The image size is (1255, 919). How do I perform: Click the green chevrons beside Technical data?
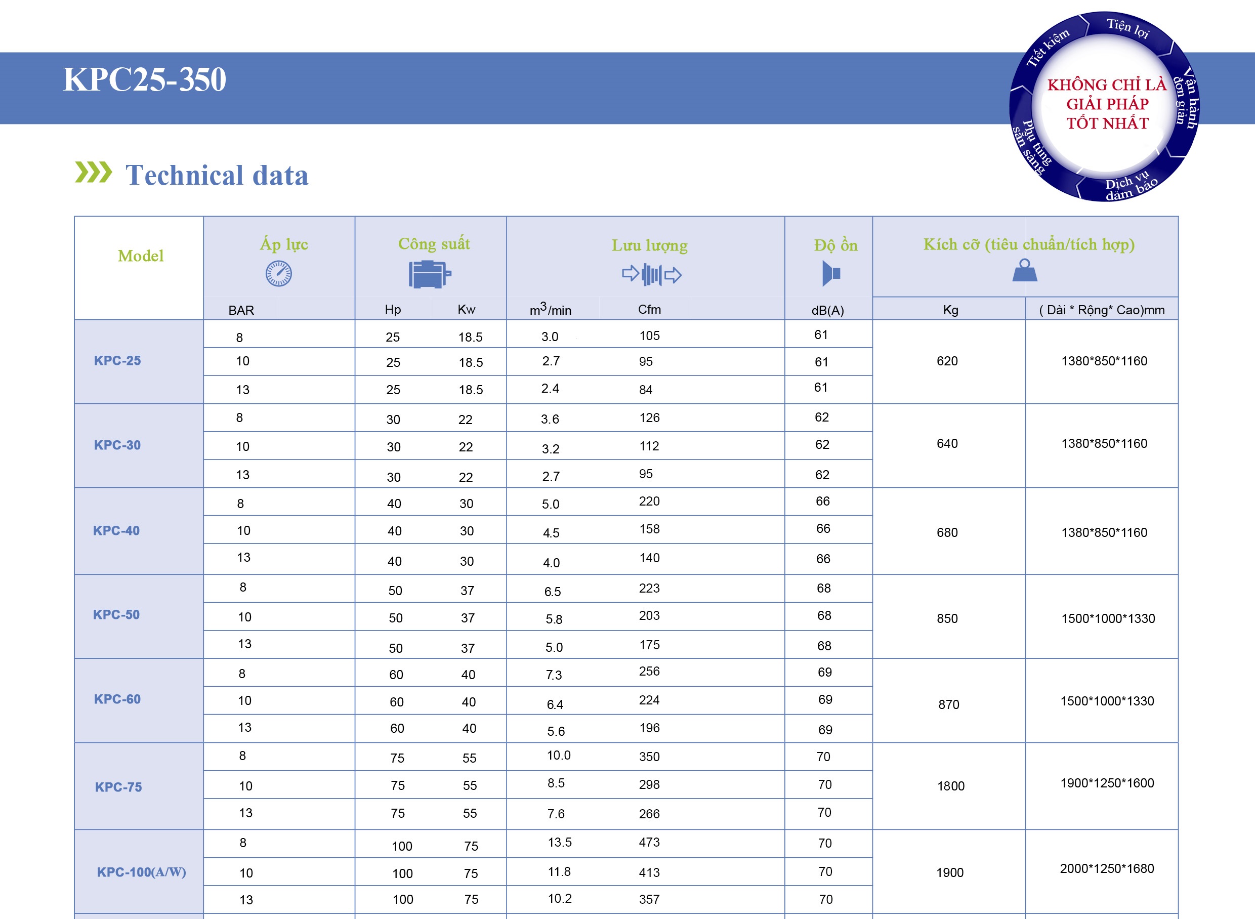point(93,172)
